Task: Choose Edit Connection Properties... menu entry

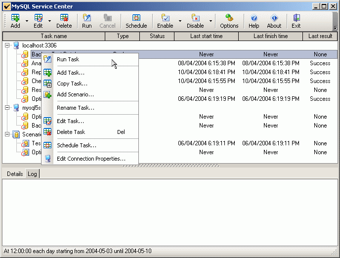Action: (x=90, y=159)
